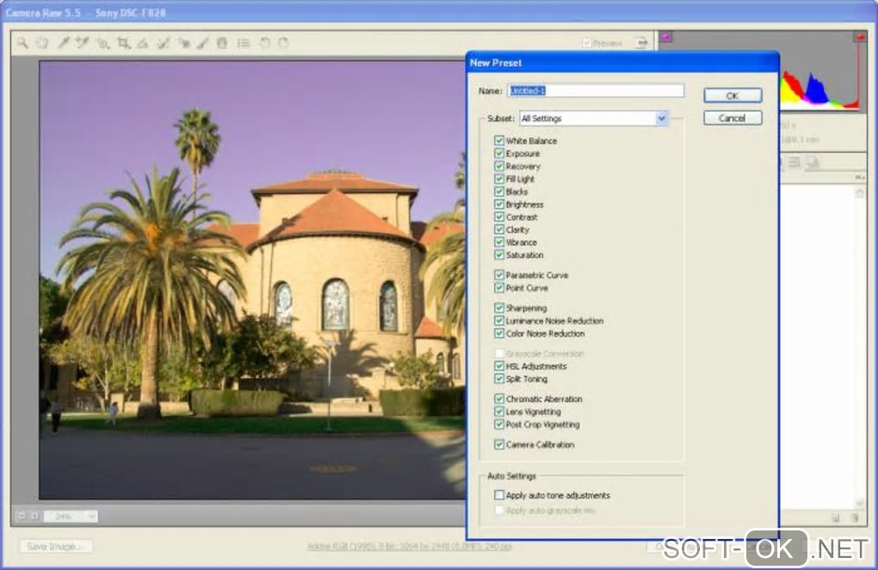The height and width of the screenshot is (570, 878).
Task: Select the White Balance eyedropper tool
Action: [63, 42]
